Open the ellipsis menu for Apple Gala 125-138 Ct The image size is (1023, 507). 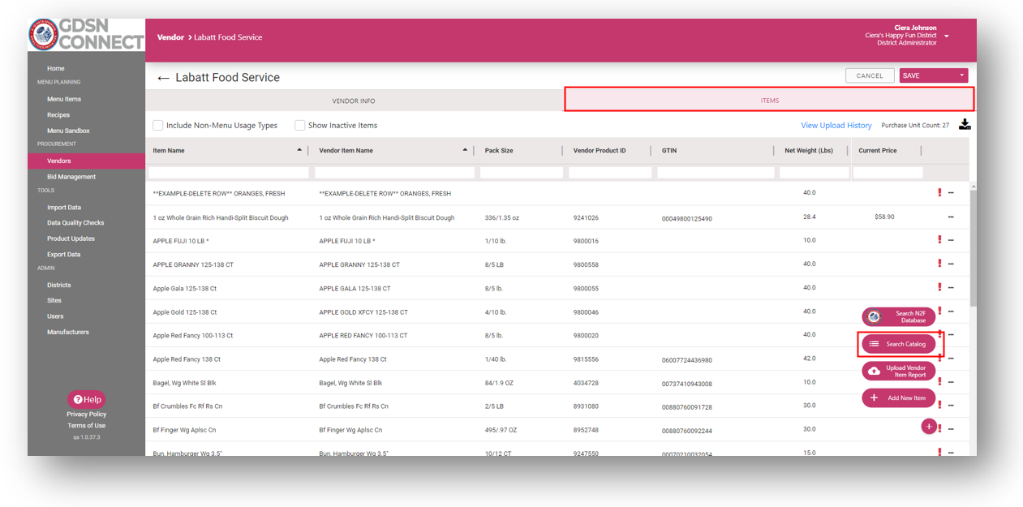pyautogui.click(x=951, y=288)
